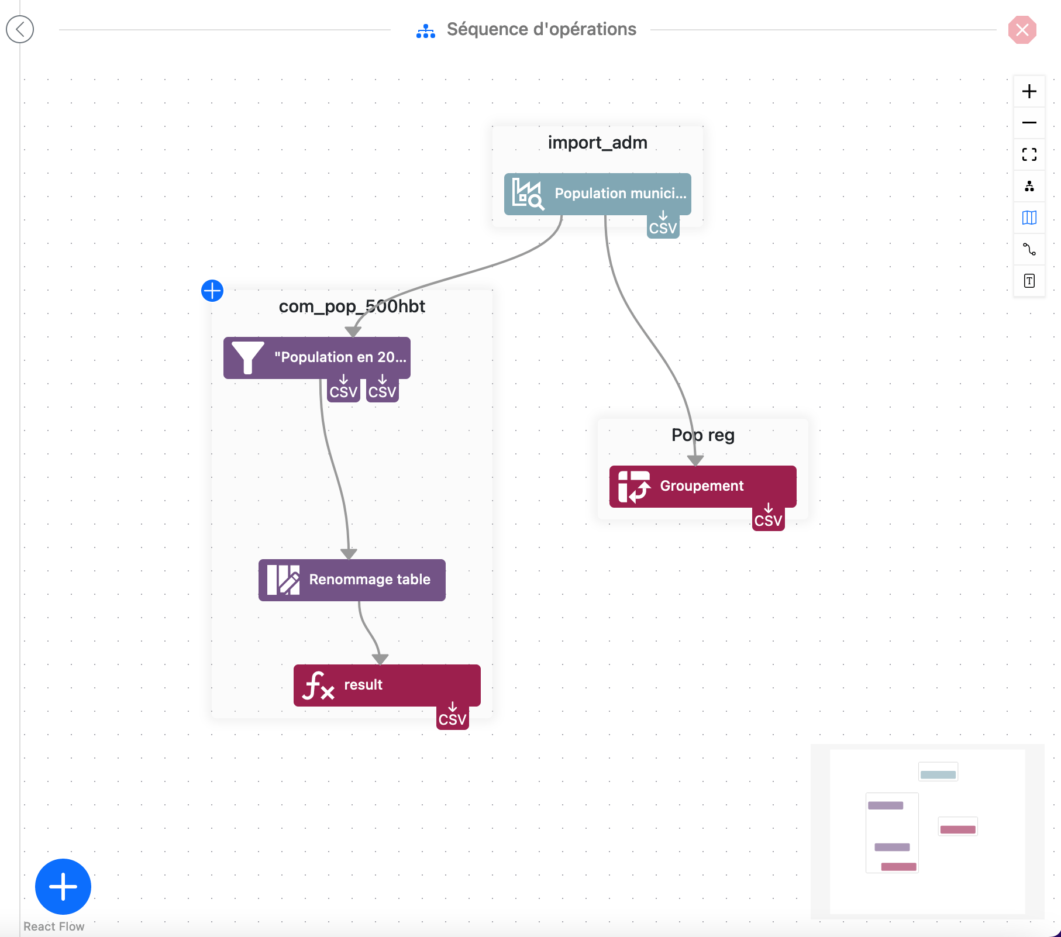Download CSV from the result node
The image size is (1061, 937).
[452, 716]
